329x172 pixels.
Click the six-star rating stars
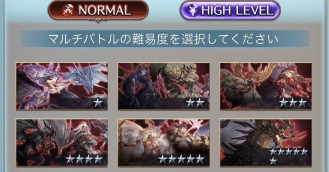click(289, 156)
